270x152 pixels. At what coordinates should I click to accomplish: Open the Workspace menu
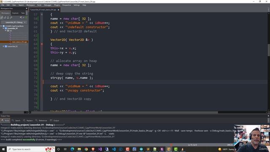coord(30,5)
